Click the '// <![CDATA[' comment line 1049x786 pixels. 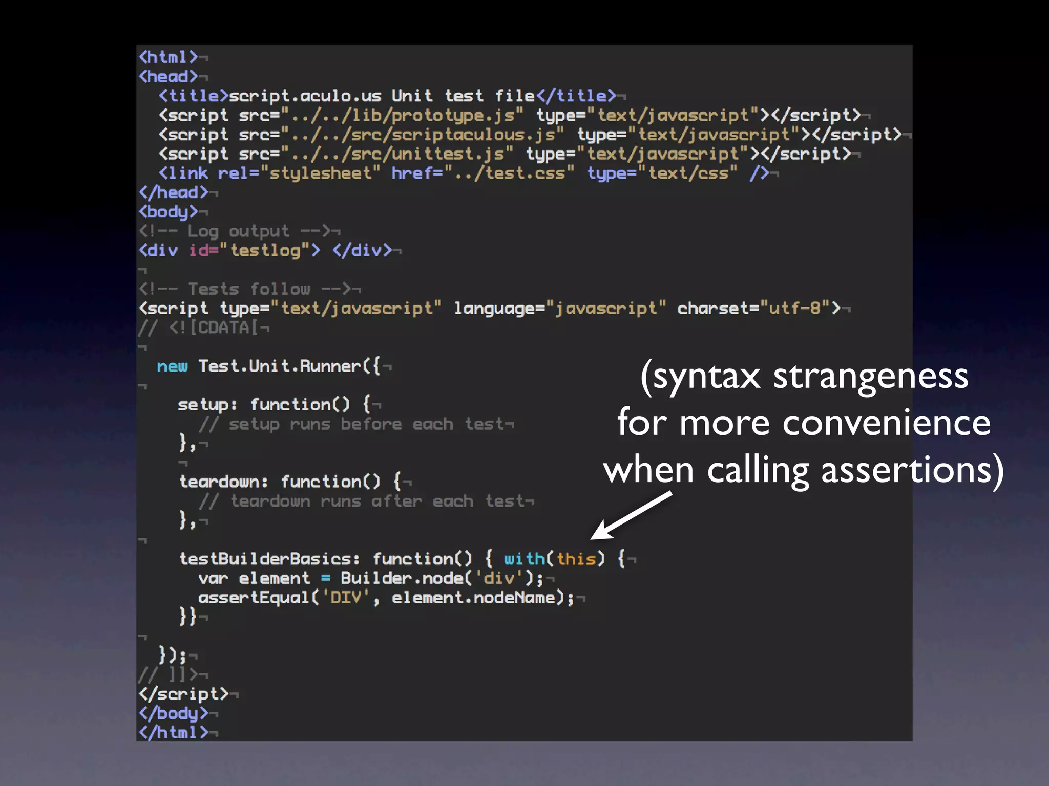tap(199, 327)
